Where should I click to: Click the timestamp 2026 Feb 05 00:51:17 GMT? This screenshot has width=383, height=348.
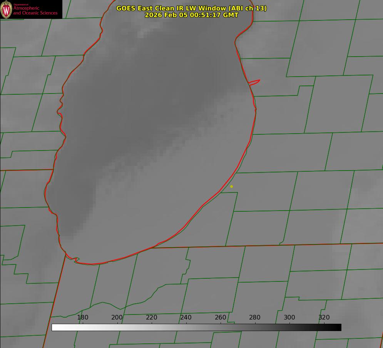pos(192,15)
